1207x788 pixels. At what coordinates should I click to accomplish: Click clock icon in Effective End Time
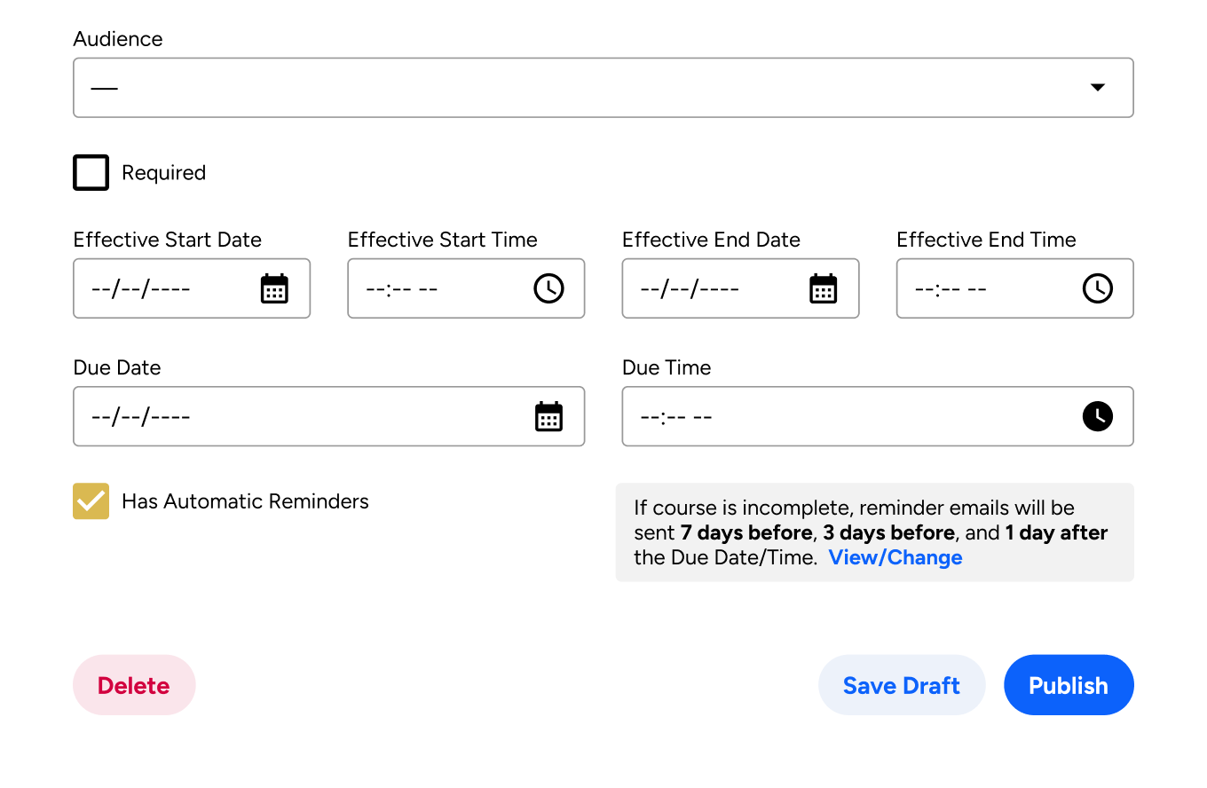point(1098,288)
